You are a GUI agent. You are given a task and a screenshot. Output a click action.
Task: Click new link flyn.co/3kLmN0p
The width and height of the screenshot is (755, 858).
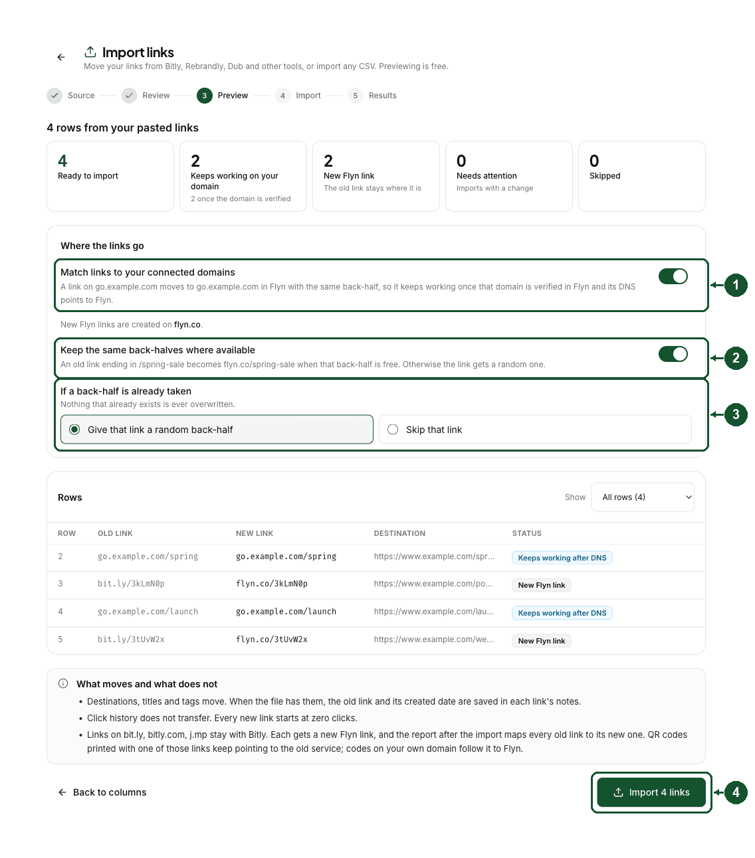click(x=272, y=584)
